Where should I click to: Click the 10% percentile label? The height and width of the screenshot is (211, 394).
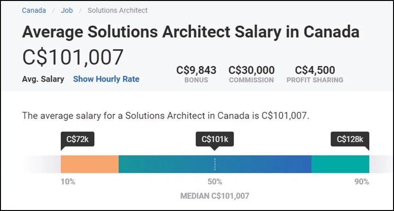coord(68,182)
